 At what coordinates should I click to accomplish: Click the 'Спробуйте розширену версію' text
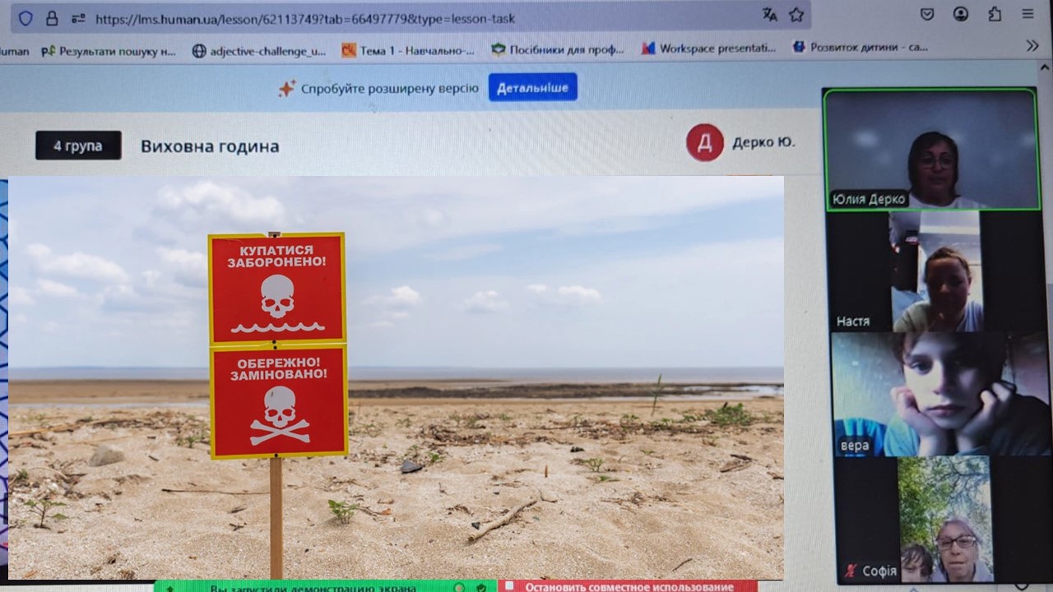[x=389, y=89]
